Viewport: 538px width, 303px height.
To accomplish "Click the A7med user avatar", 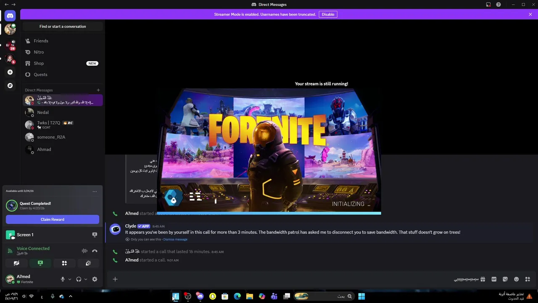I will (x=10, y=279).
